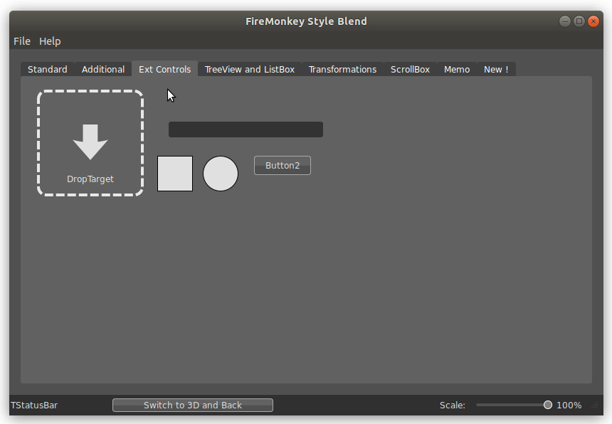Screen dimensions: 612x424
Task: Maximize the FireMonkey Style Blend window
Action: coord(579,21)
